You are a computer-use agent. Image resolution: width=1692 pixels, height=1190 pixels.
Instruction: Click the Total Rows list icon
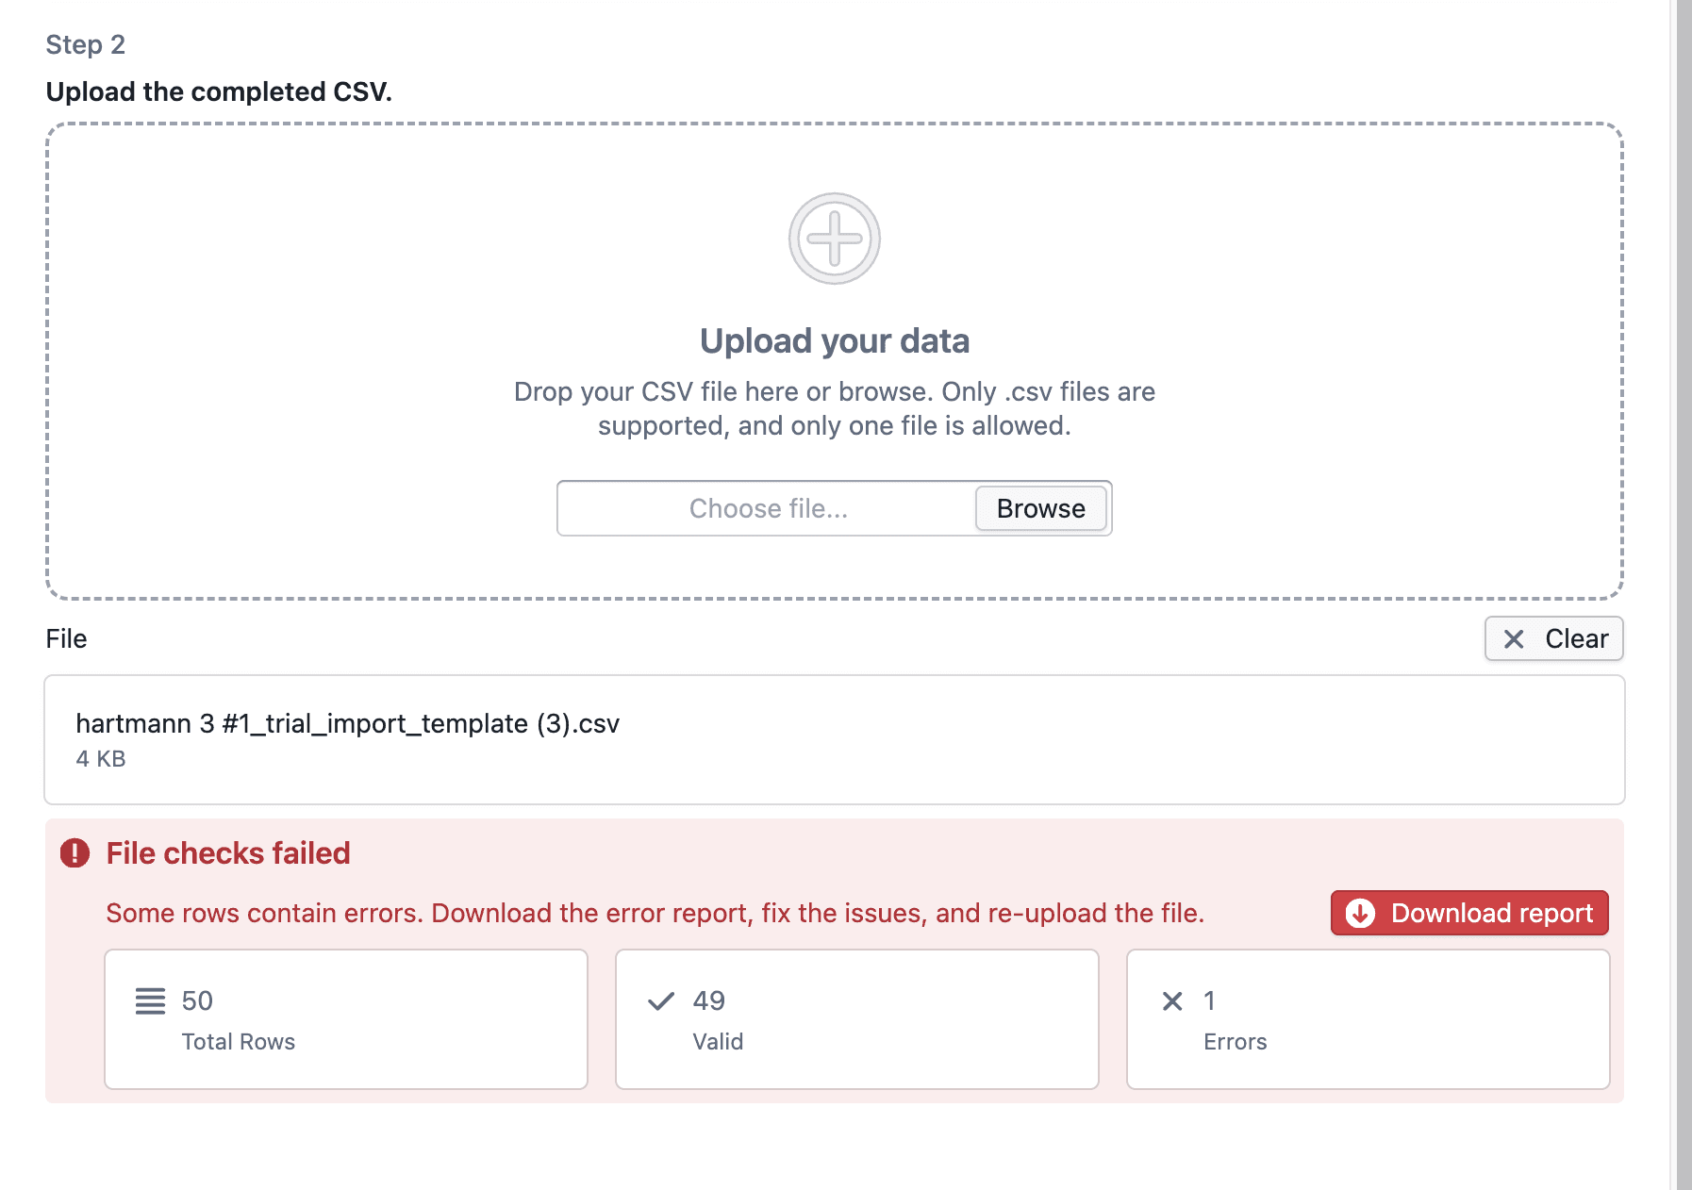point(150,1001)
